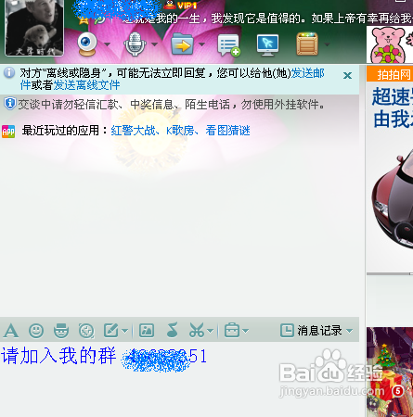413x417 pixels.
Task: Open font settings A icon
Action: coord(11,331)
